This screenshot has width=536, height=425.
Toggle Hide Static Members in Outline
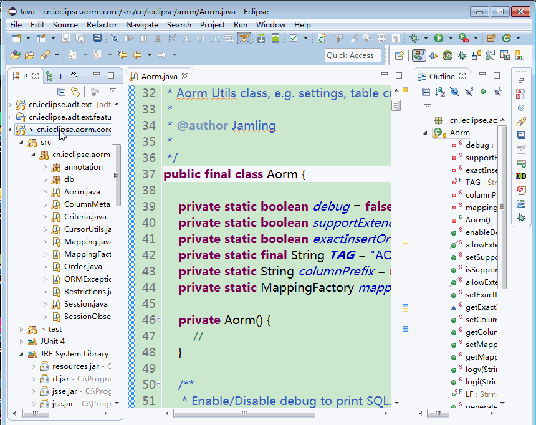(469, 92)
